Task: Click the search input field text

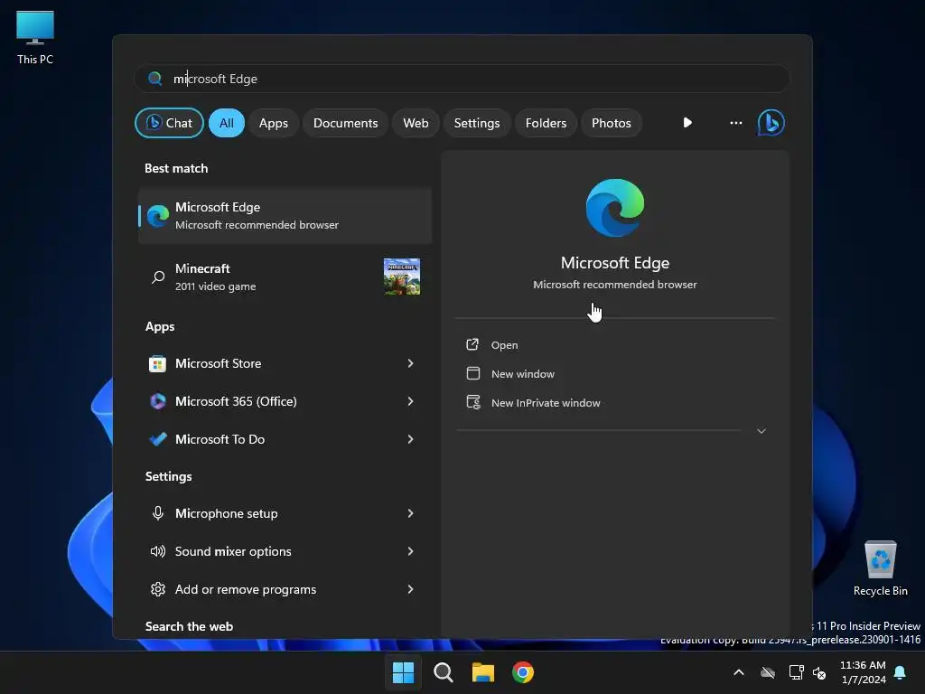Action: pos(215,79)
